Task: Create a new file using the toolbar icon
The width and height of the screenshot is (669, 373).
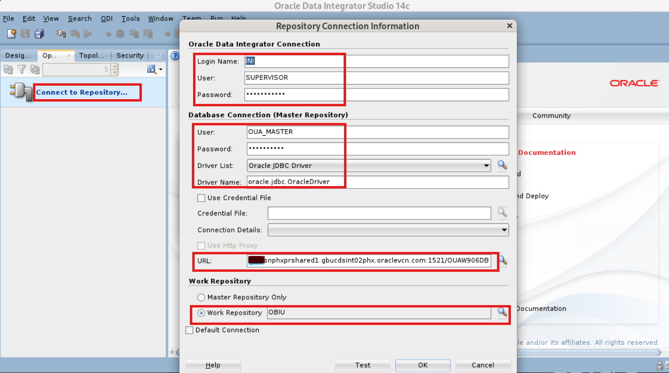Action: coord(11,34)
